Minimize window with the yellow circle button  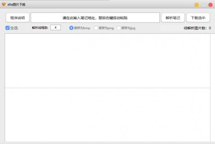196,5
